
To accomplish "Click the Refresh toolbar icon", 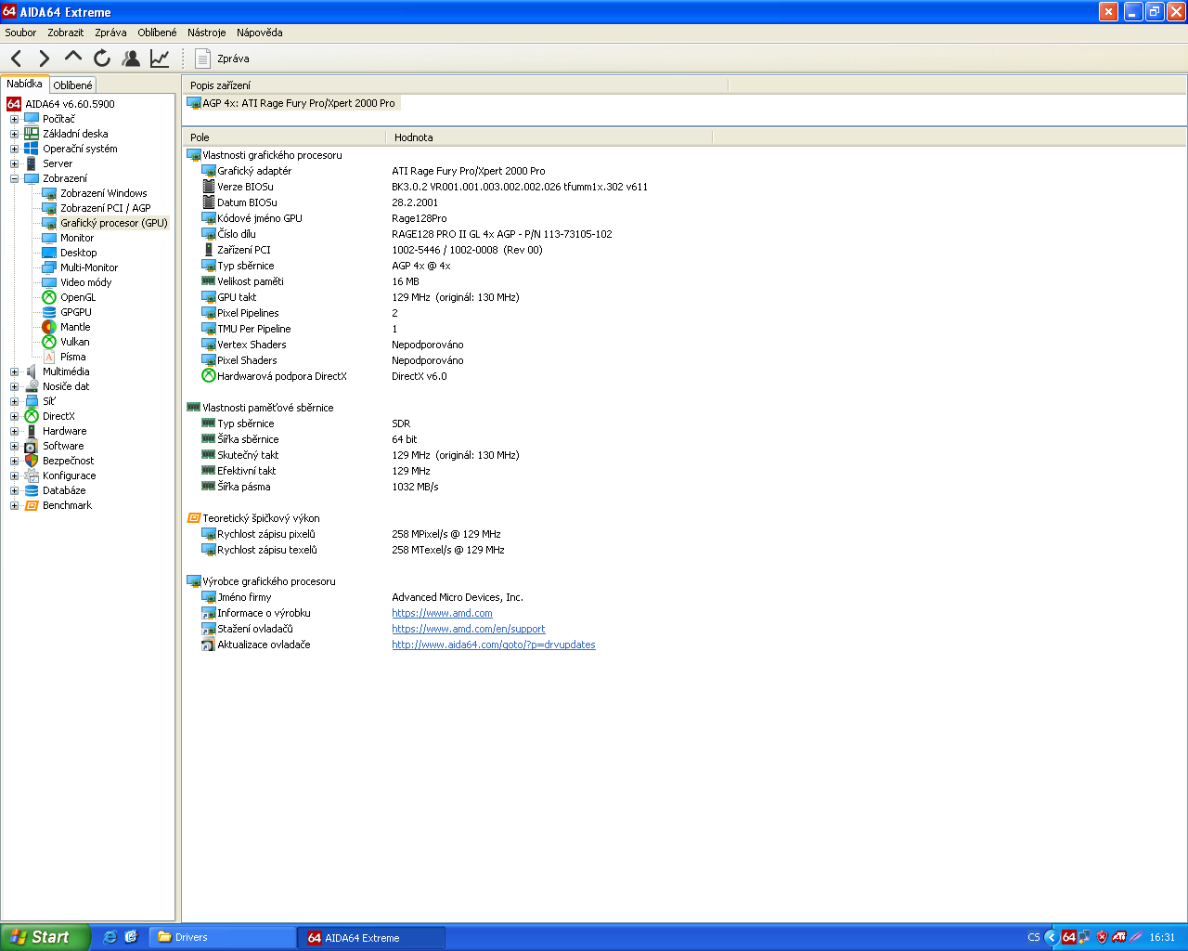I will (102, 59).
